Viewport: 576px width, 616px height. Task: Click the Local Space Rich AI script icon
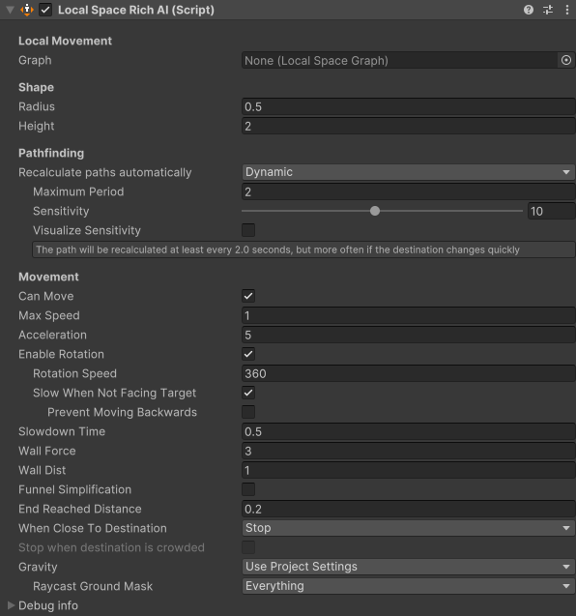click(27, 10)
